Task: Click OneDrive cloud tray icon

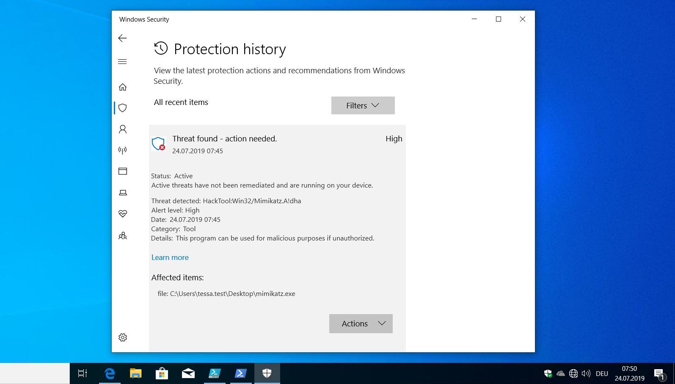Action: 561,373
